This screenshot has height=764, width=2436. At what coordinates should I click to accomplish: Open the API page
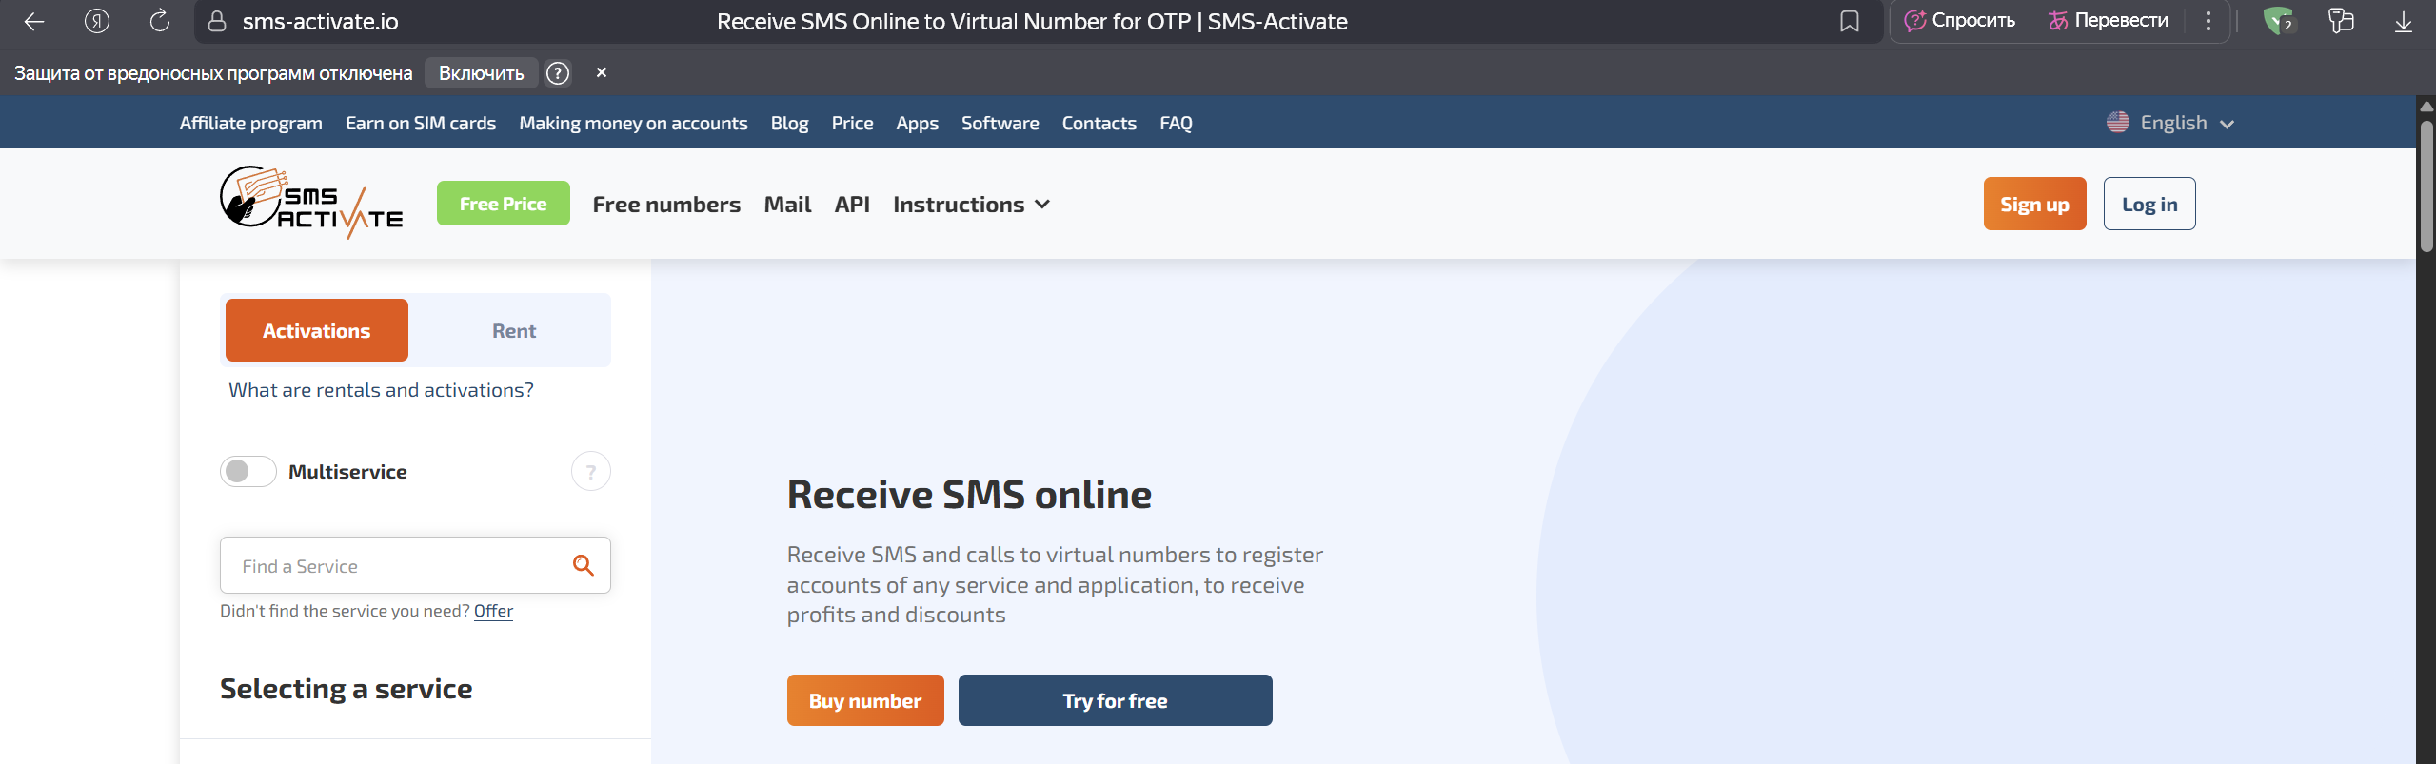click(852, 205)
